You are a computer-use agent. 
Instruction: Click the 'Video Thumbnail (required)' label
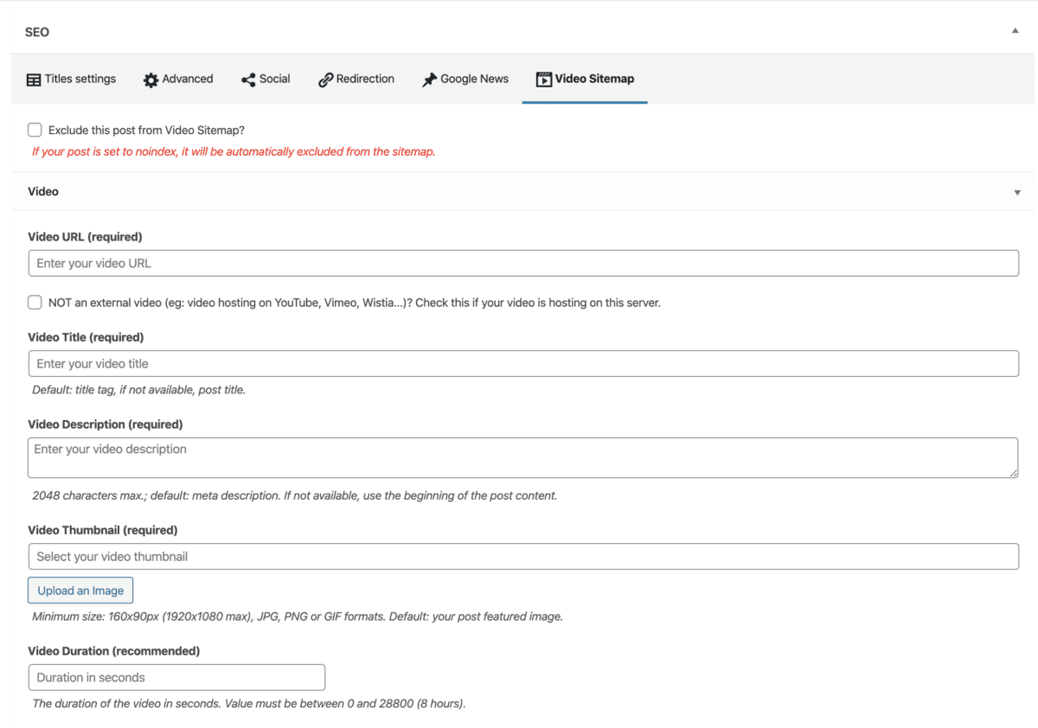[102, 530]
